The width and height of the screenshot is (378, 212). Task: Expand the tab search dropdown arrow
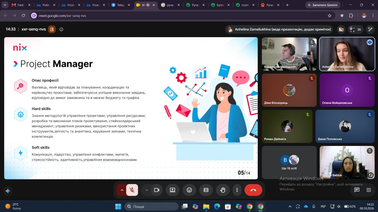click(x=5, y=5)
